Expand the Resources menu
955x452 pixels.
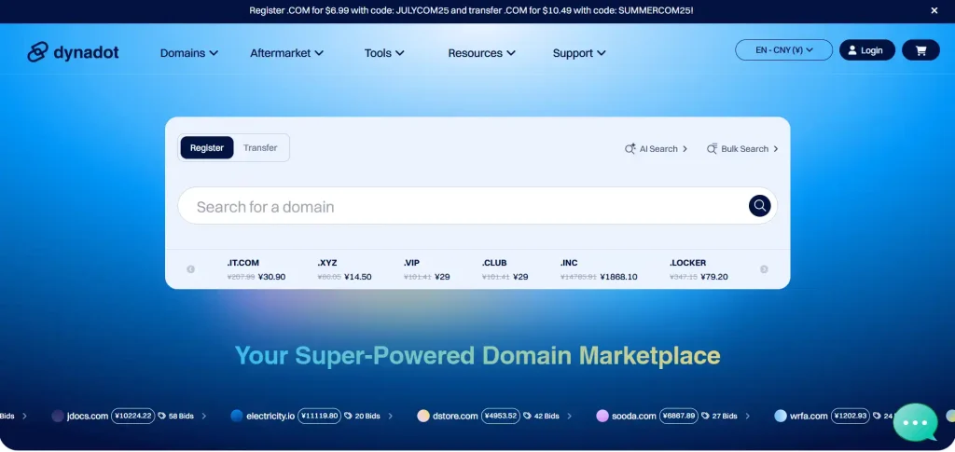(x=482, y=53)
